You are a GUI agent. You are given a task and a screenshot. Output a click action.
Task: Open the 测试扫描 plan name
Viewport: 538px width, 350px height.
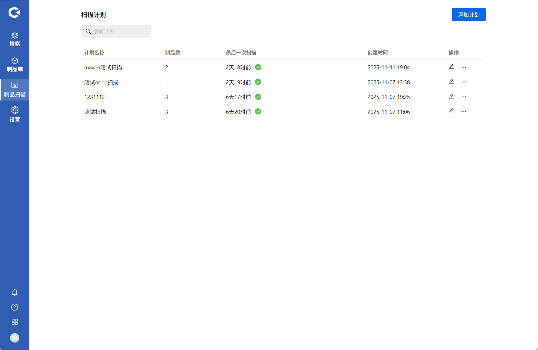(95, 112)
